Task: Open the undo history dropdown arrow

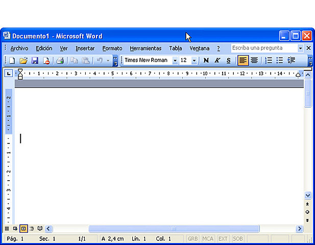Action: [x=108, y=60]
